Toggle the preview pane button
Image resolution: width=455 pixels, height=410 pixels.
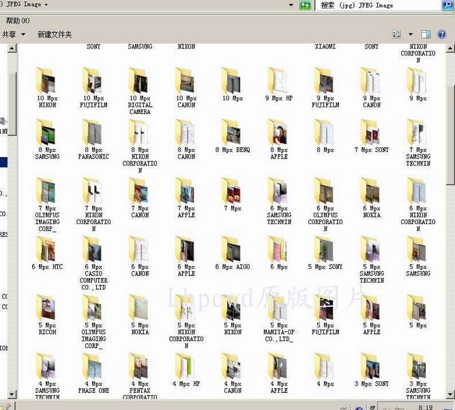point(426,34)
